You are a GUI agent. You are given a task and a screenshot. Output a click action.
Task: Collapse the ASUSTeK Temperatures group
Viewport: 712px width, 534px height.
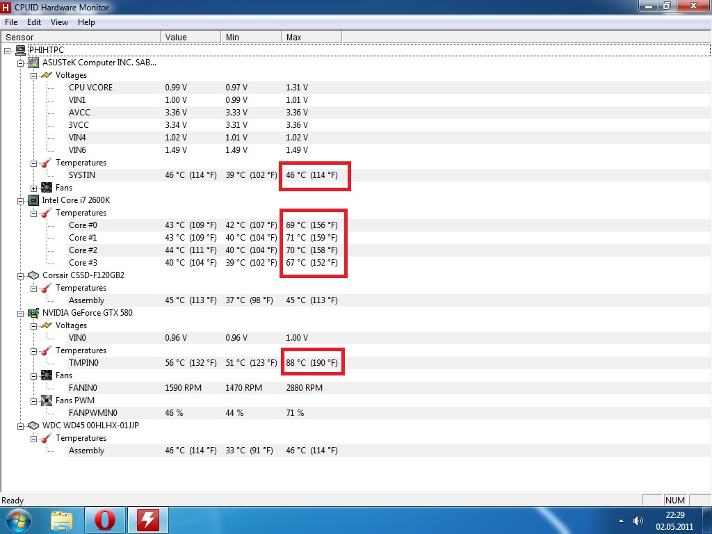[33, 163]
